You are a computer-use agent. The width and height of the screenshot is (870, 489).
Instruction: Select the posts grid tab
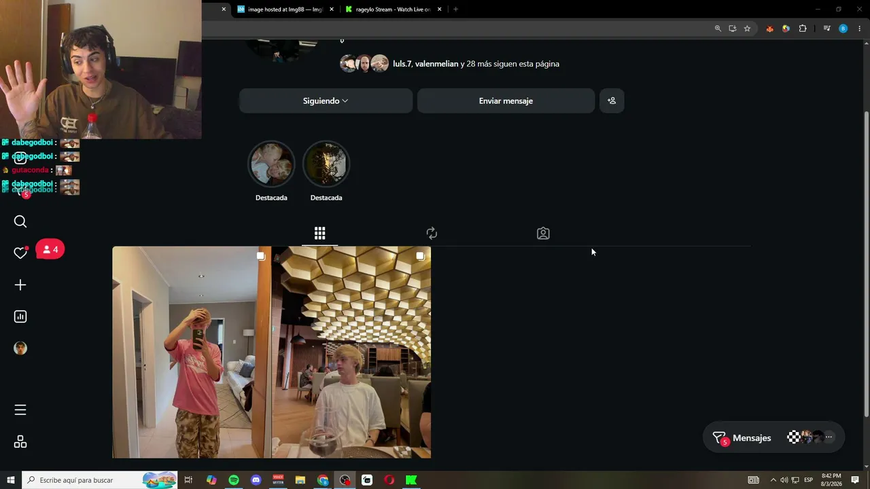click(319, 234)
